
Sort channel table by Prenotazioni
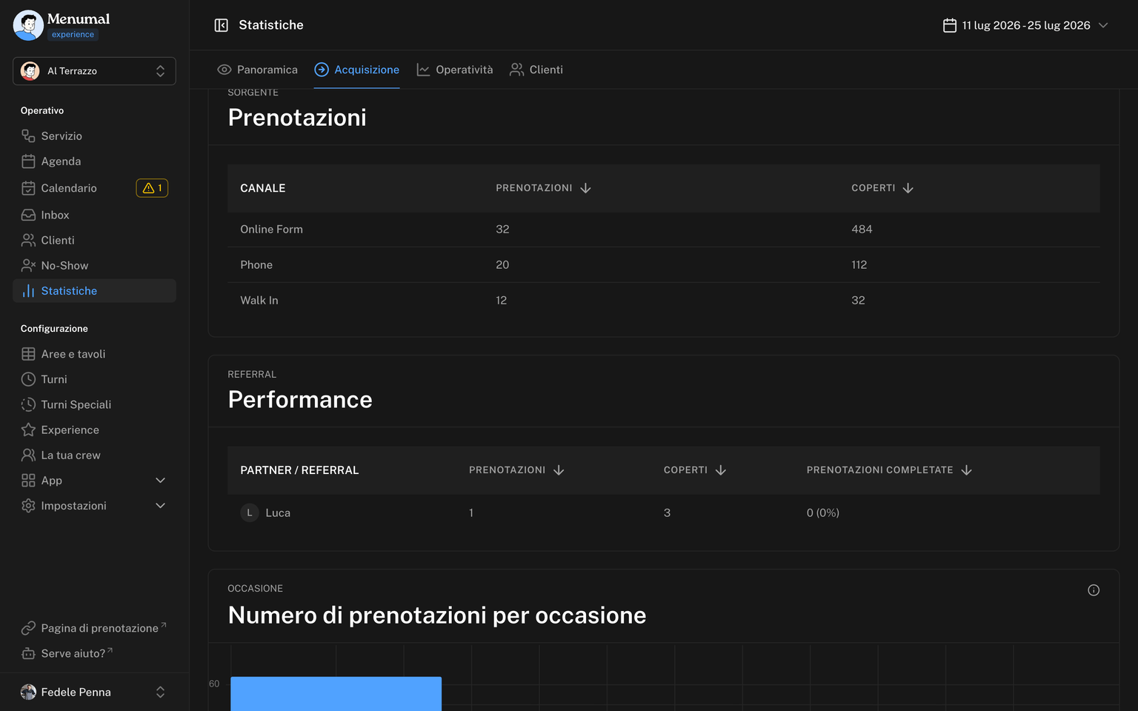point(543,188)
